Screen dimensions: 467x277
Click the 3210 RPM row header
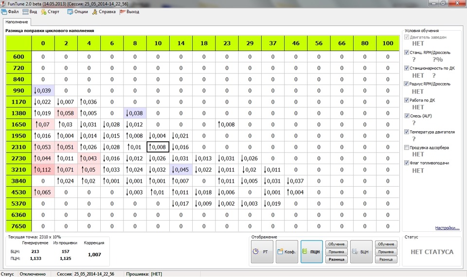pyautogui.click(x=18, y=170)
